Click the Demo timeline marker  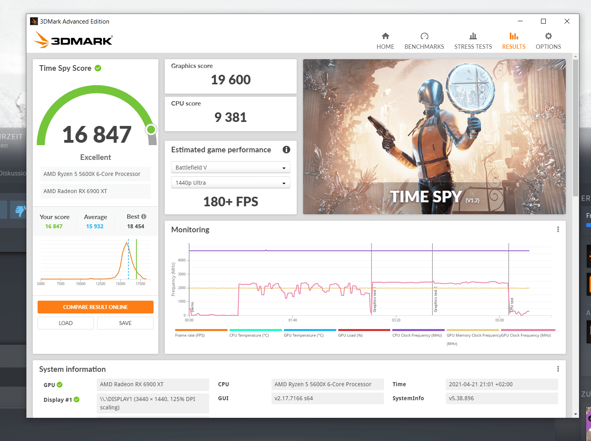click(192, 307)
